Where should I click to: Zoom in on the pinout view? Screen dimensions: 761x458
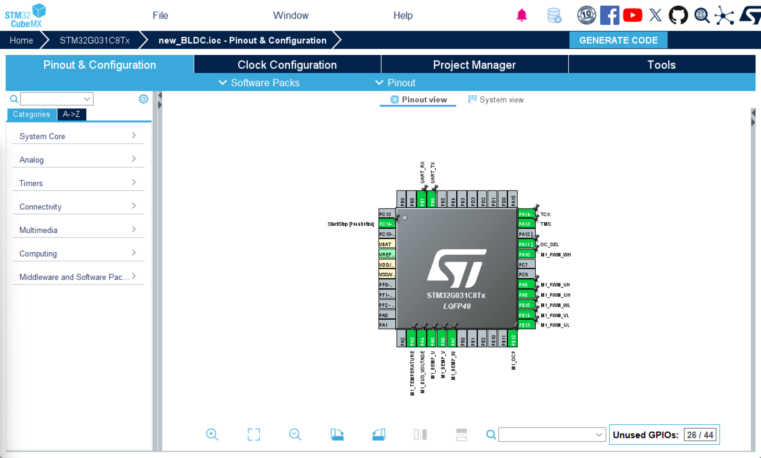click(x=212, y=434)
